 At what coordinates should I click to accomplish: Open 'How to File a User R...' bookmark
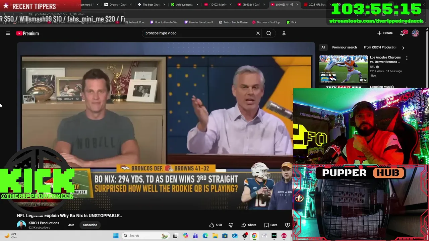199,22
